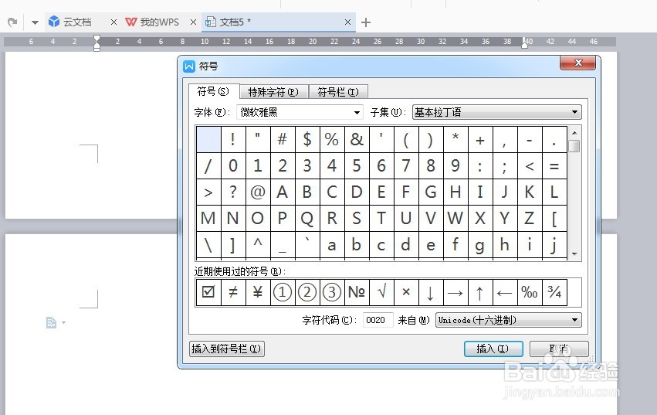Click the 插入(I) insert button
Image resolution: width=657 pixels, height=415 pixels.
pos(493,349)
